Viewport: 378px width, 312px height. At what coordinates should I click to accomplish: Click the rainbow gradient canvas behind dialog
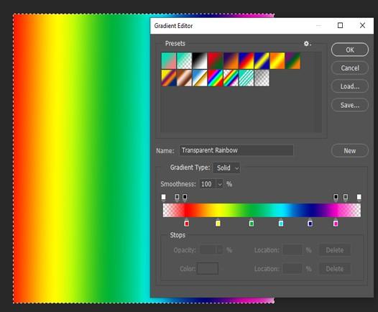(x=81, y=158)
